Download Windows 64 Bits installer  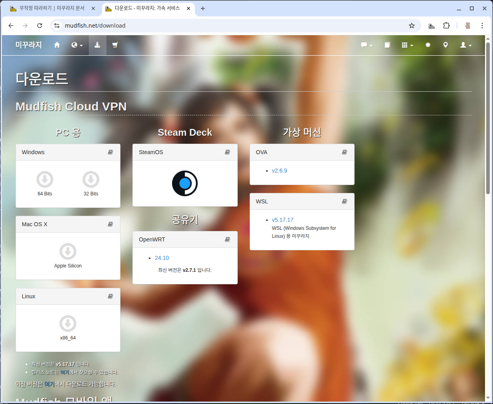click(45, 179)
